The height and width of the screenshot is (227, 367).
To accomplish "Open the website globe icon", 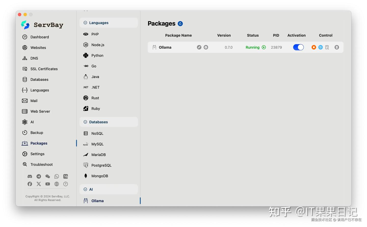I will click(57, 184).
